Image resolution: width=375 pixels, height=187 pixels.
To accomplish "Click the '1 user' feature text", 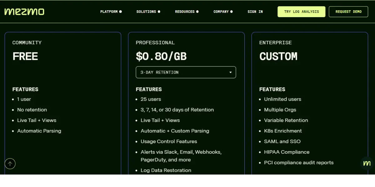I will [x=24, y=99].
